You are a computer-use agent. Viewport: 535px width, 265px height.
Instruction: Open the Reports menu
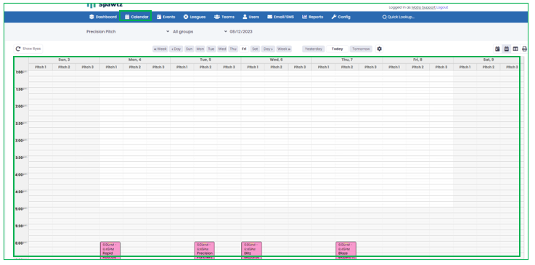(312, 17)
